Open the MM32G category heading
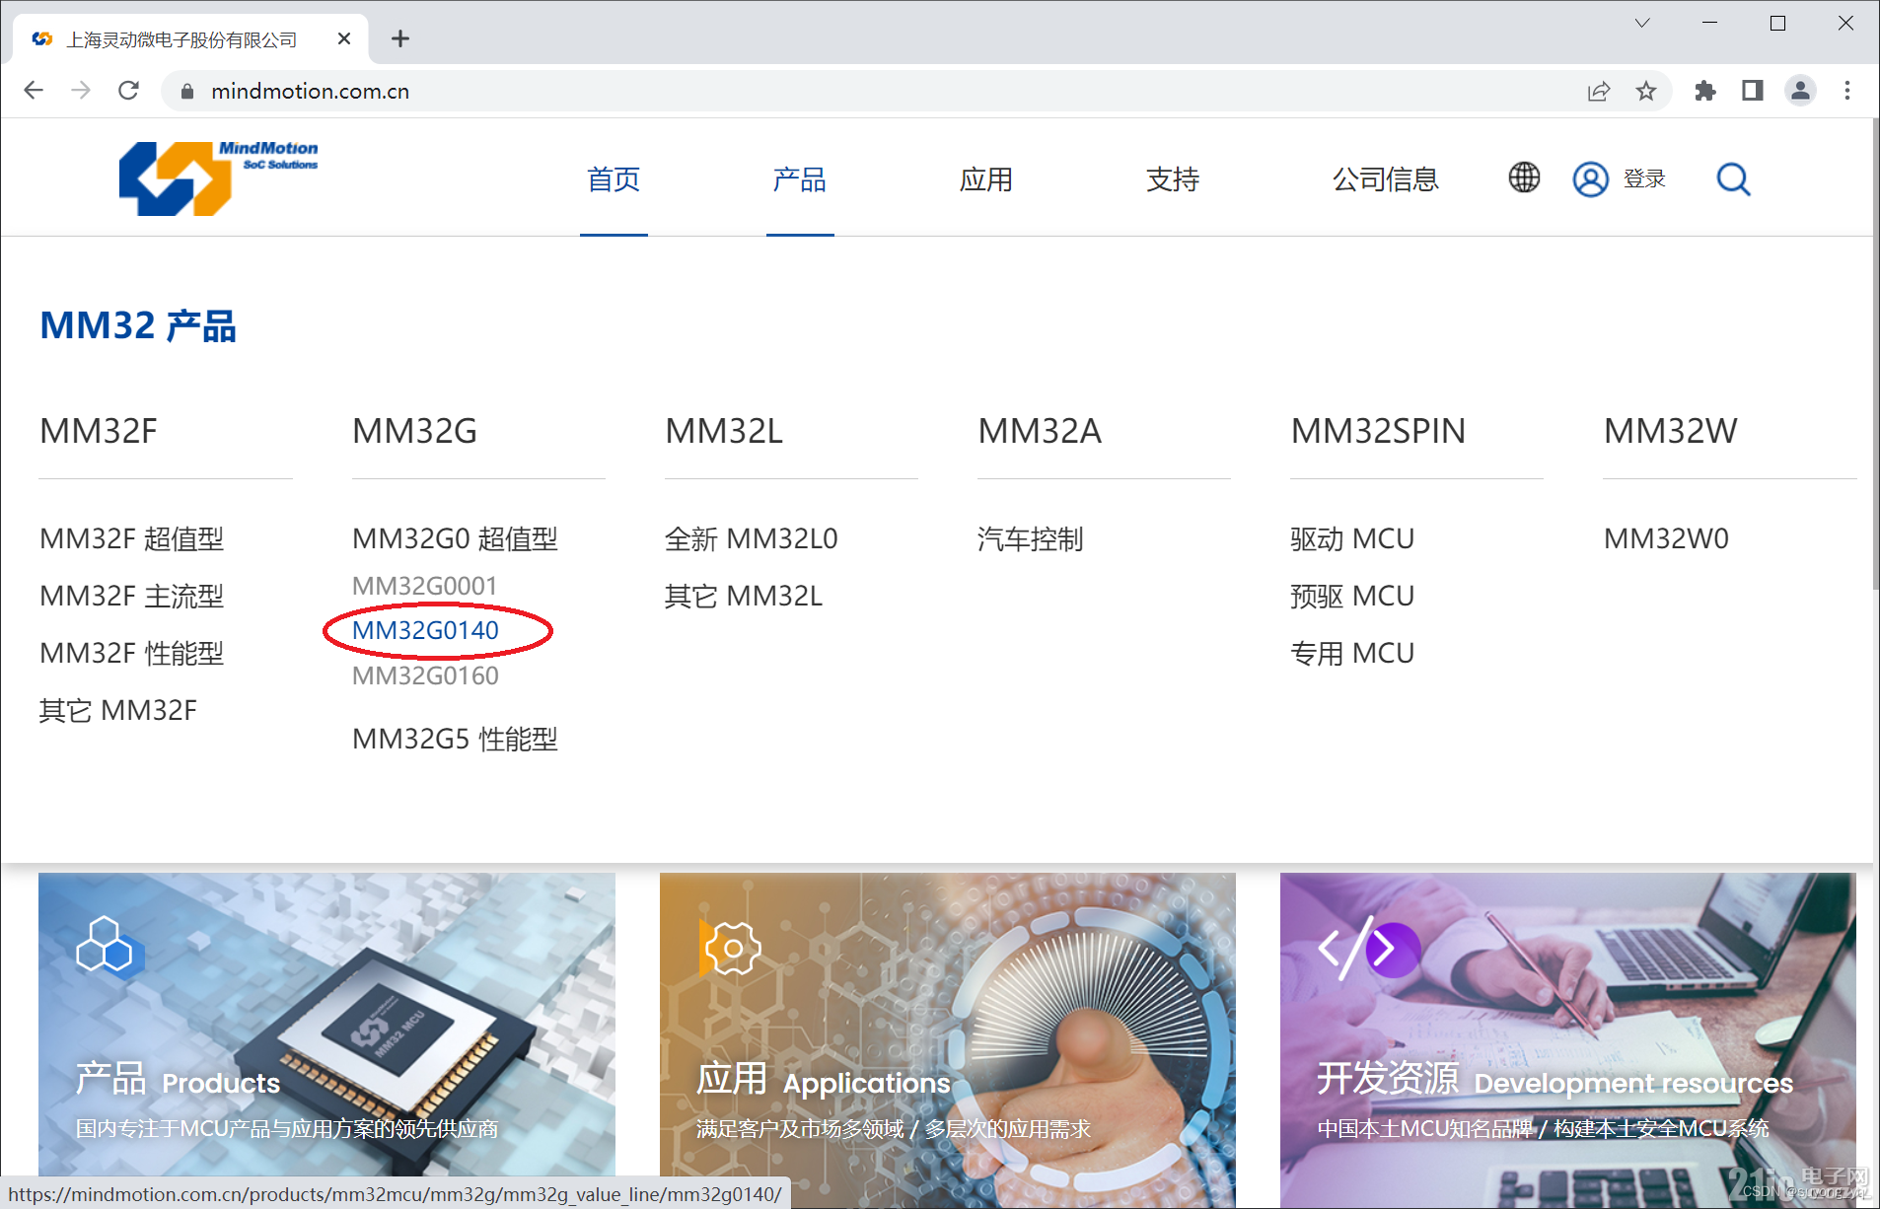 pyautogui.click(x=415, y=431)
